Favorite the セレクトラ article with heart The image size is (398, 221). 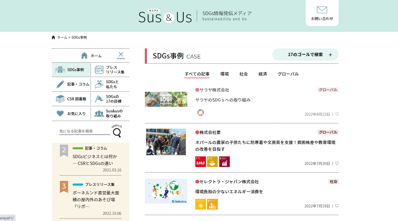(x=337, y=206)
